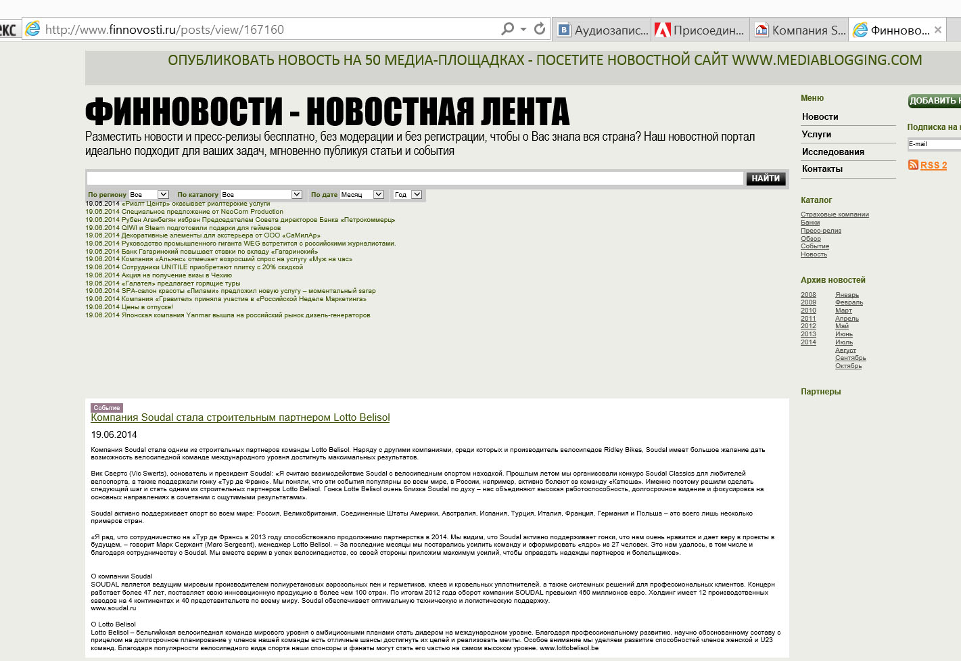This screenshot has width=961, height=661.
Task: Open catalog link Обзор
Action: coord(811,238)
